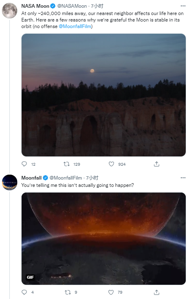The image size is (189, 299).
Task: Like the NASA Moon tweet
Action: tap(111, 164)
